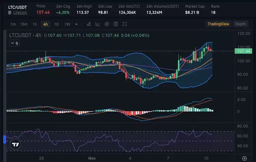The height and width of the screenshot is (162, 256).
Task: Click the blue left-edge pane handle
Action: tap(5, 139)
